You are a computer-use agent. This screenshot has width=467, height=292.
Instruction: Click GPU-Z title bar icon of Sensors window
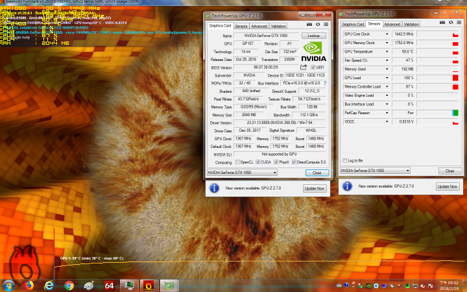point(341,14)
